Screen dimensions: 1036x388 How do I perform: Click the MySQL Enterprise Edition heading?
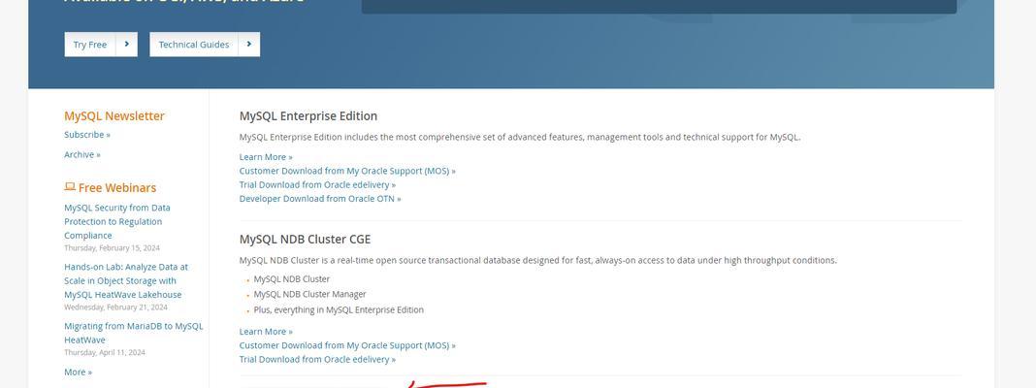tap(308, 115)
